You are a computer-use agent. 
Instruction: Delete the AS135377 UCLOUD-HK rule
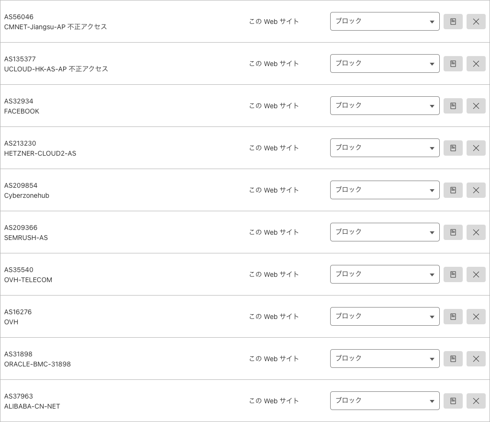tap(476, 64)
